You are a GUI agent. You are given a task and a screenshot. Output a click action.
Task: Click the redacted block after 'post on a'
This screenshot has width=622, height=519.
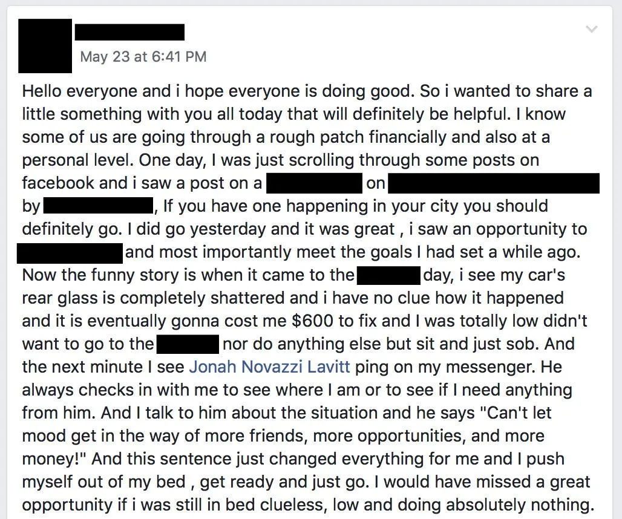314,183
